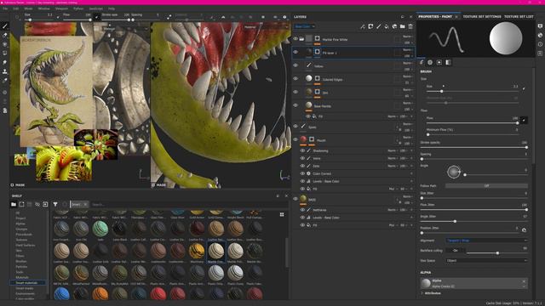The height and width of the screenshot is (306, 545).
Task: Select the Paint brush tool in left toolbar
Action: click(5, 26)
